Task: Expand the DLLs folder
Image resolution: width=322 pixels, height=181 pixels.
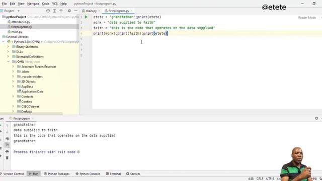Action: click(x=8, y=51)
